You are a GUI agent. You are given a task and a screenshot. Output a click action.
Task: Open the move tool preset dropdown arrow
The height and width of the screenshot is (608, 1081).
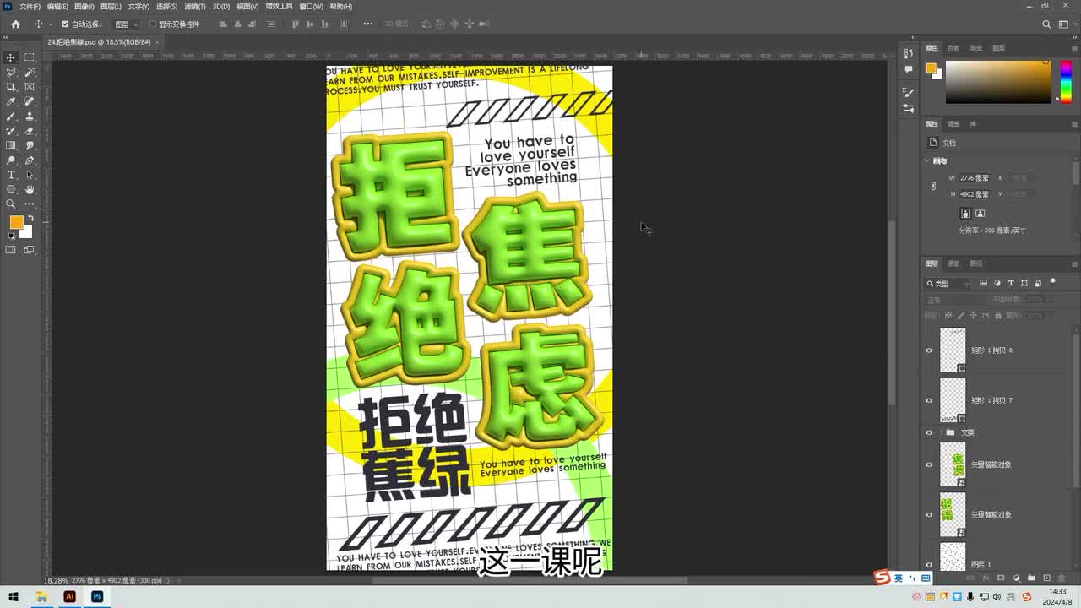pyautogui.click(x=50, y=24)
